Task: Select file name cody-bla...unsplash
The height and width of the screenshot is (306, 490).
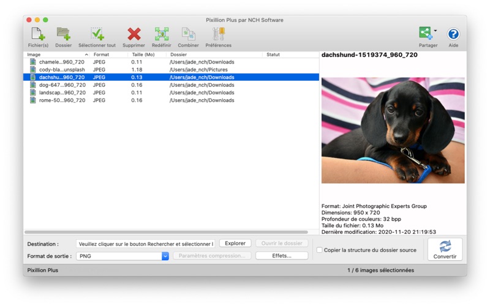Action: click(62, 70)
